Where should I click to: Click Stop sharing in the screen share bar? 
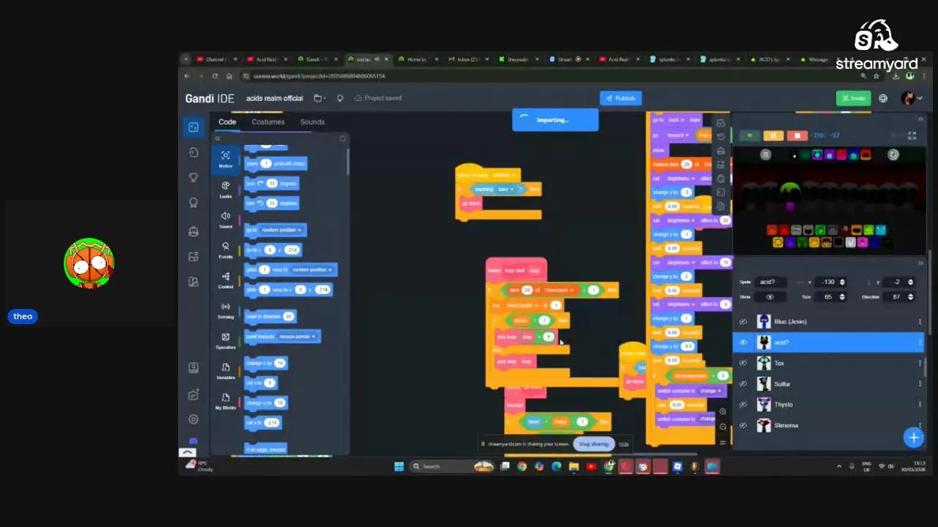click(594, 444)
